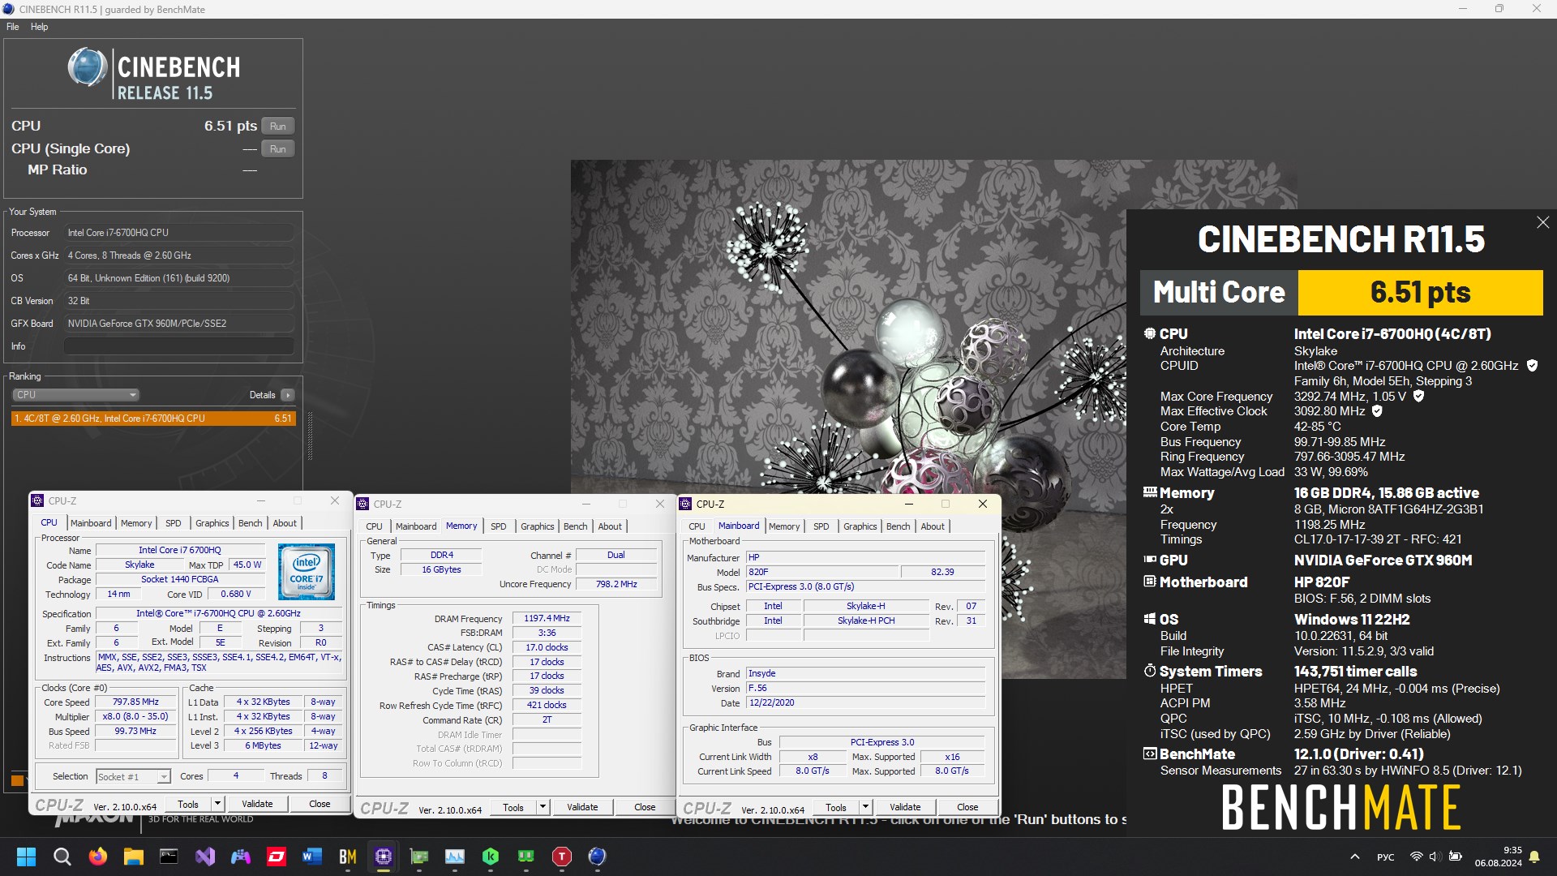
Task: Click Validate in the middle CPU-Z Memory window
Action: point(582,807)
